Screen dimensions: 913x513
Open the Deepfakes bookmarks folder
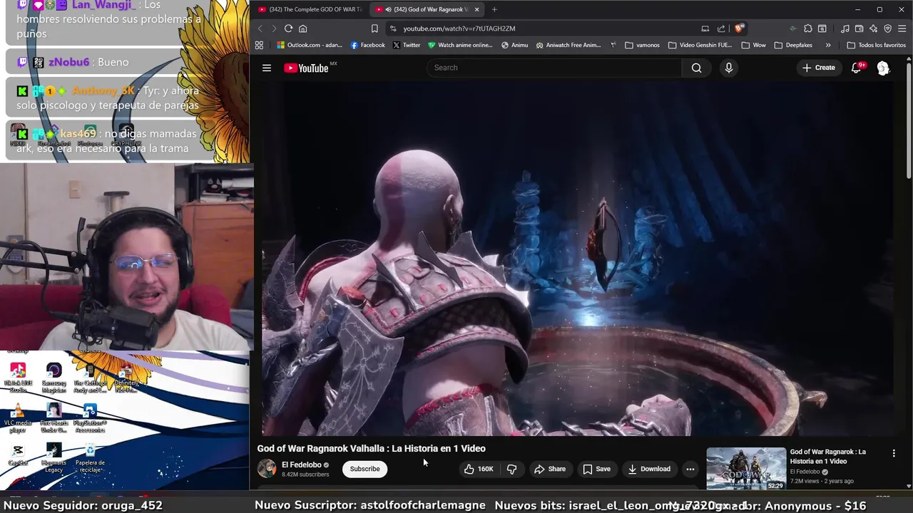pos(792,45)
